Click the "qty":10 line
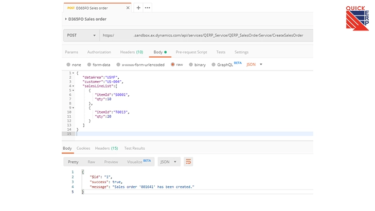 tap(103, 99)
